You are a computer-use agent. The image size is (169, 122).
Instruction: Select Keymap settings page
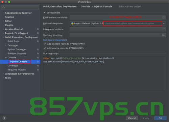coord(9,17)
